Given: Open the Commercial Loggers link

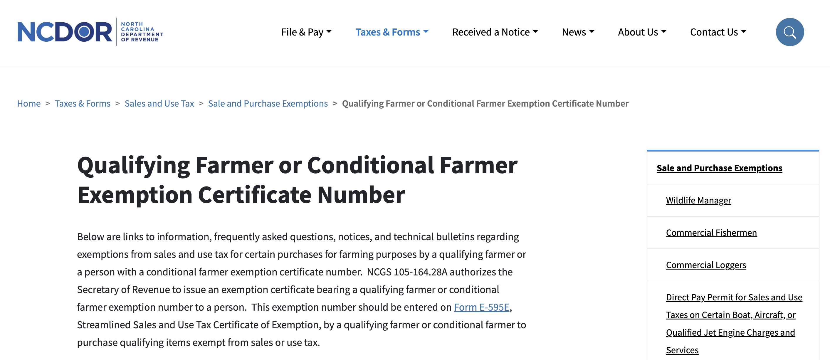Looking at the screenshot, I should click(x=706, y=265).
